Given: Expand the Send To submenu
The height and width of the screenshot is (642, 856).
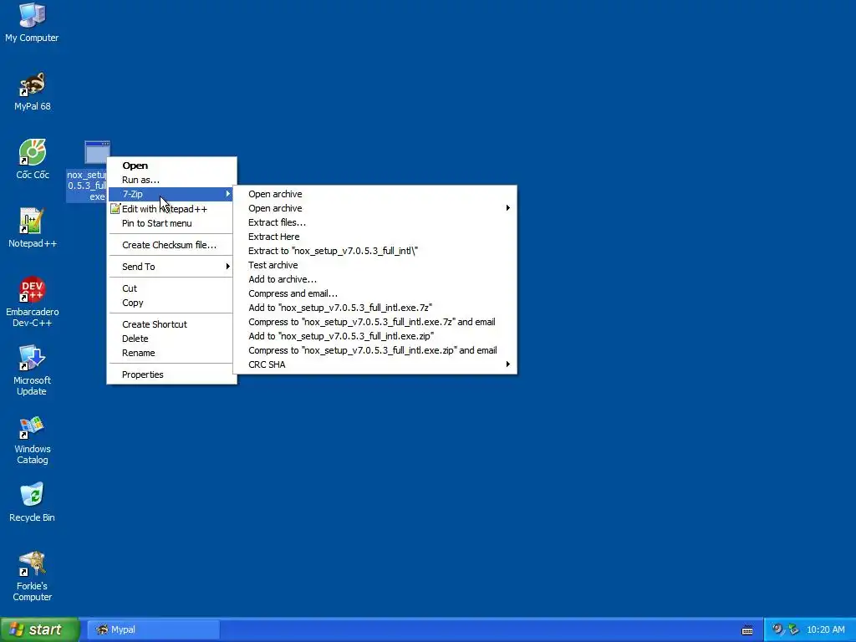Looking at the screenshot, I should [171, 267].
